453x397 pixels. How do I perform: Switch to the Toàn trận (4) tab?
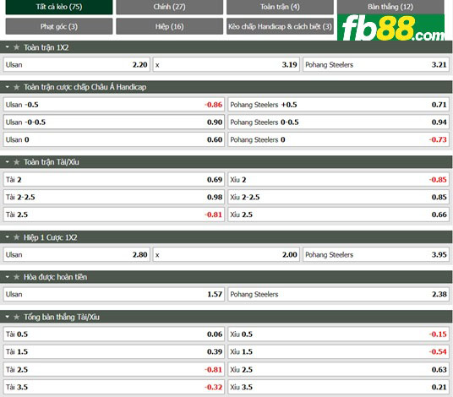[280, 7]
